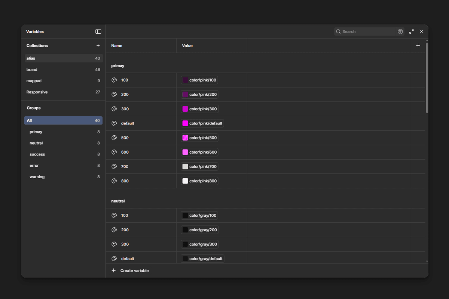Click the plus icon beside Create variable
Image resolution: width=449 pixels, height=299 pixels.
pos(114,271)
